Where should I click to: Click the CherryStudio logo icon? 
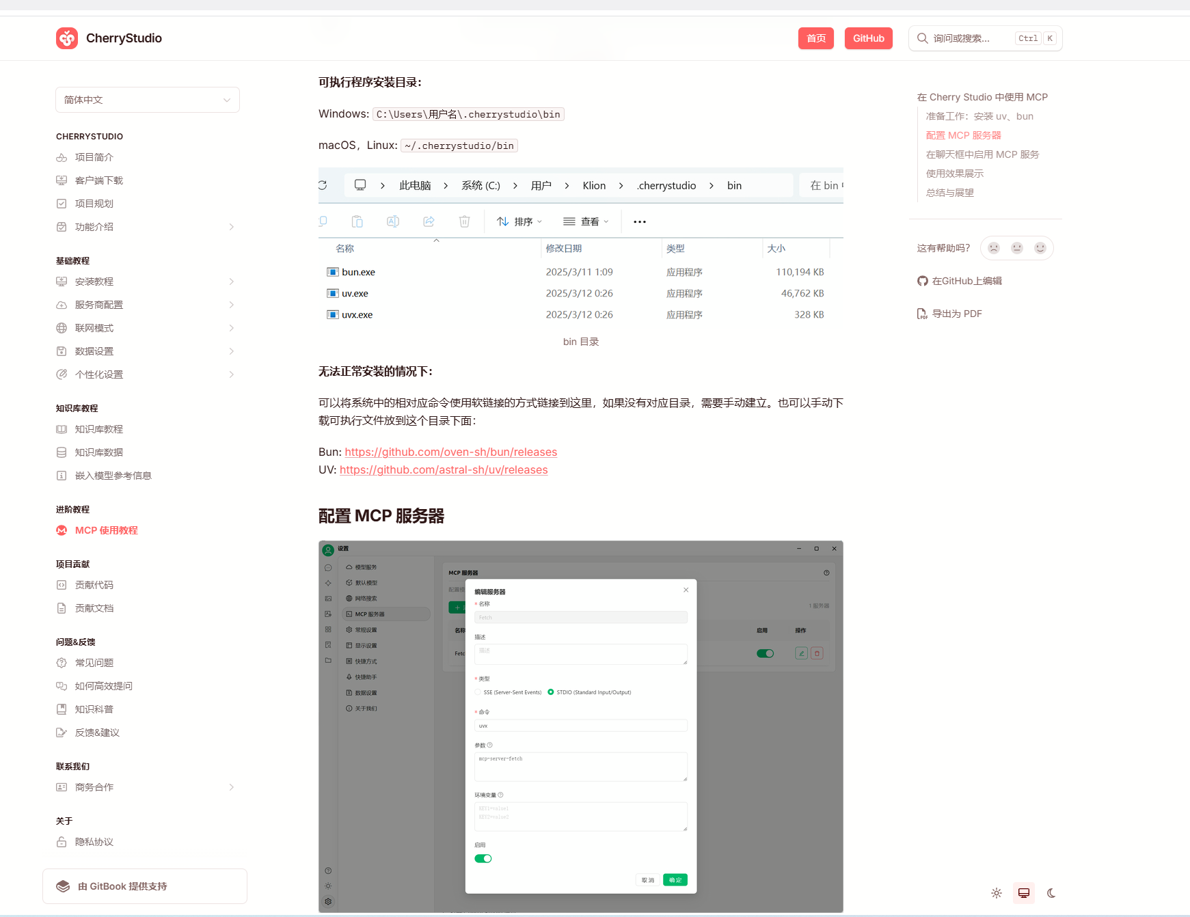(67, 38)
